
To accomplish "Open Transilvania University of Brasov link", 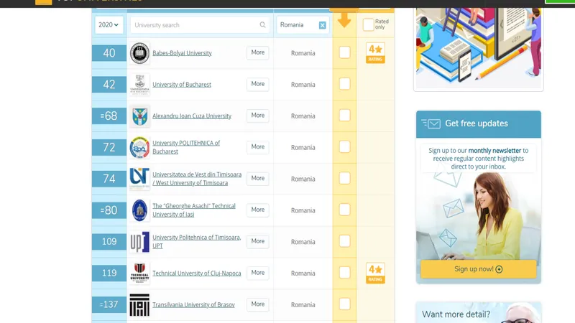I will tap(193, 304).
